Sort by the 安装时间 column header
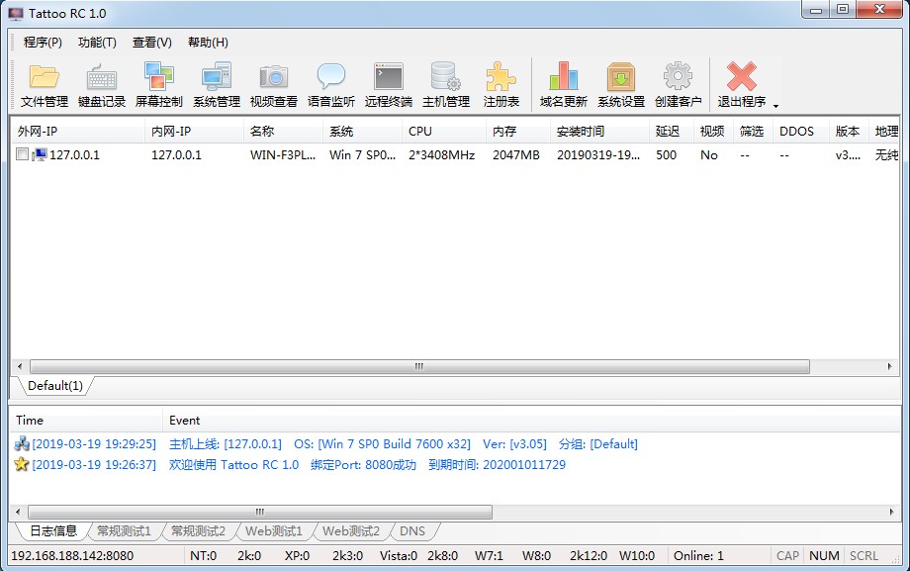Image resolution: width=910 pixels, height=571 pixels. coord(599,132)
